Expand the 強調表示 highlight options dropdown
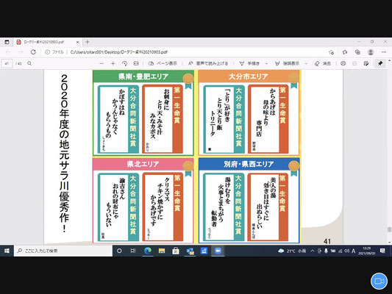This screenshot has height=294, width=392. 306,63
